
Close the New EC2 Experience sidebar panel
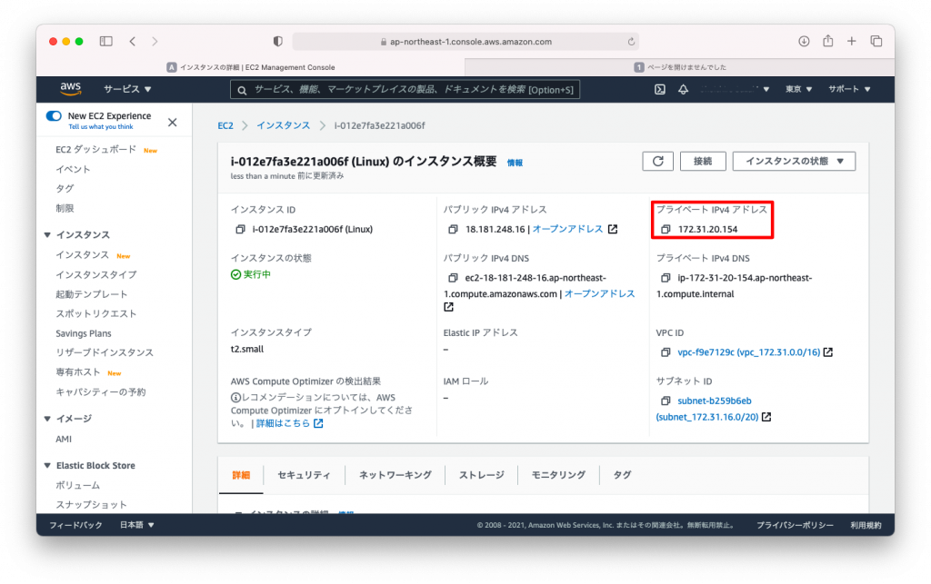pos(172,121)
